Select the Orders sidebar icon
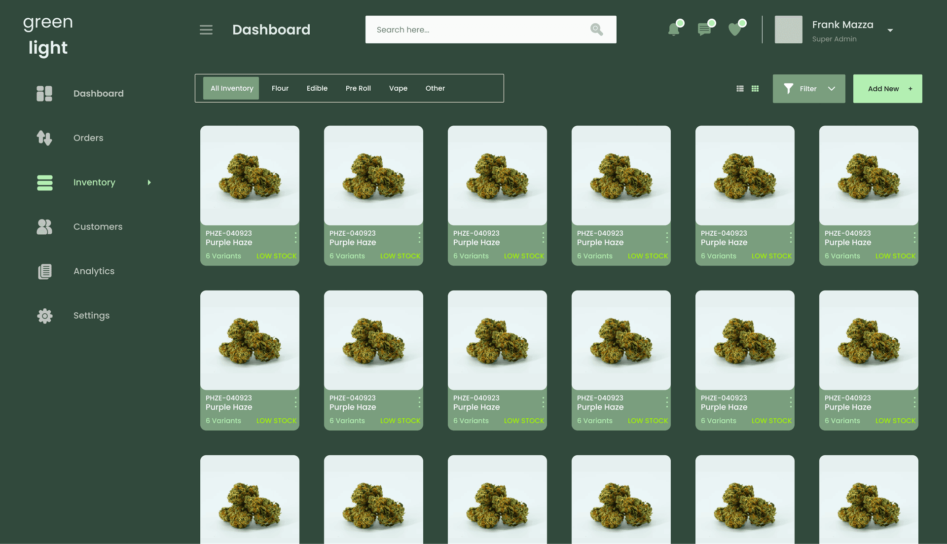The width and height of the screenshot is (947, 544). tap(44, 138)
